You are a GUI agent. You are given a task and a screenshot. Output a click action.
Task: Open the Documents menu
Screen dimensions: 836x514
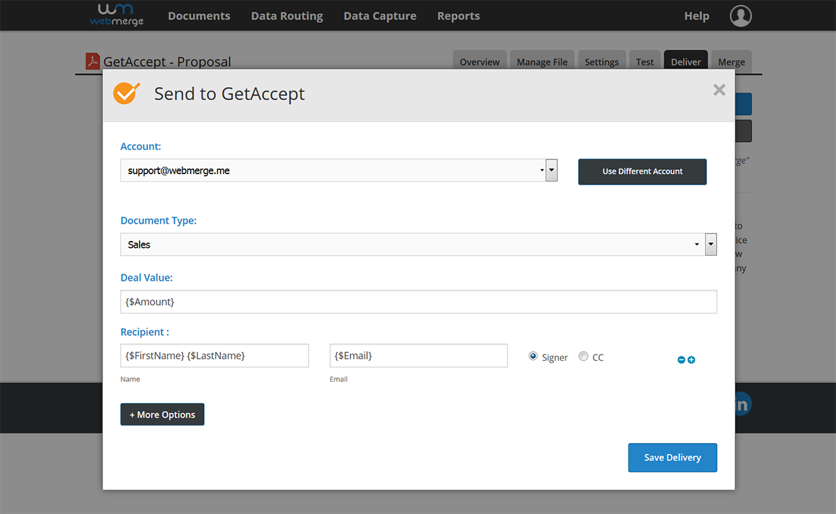click(x=199, y=16)
